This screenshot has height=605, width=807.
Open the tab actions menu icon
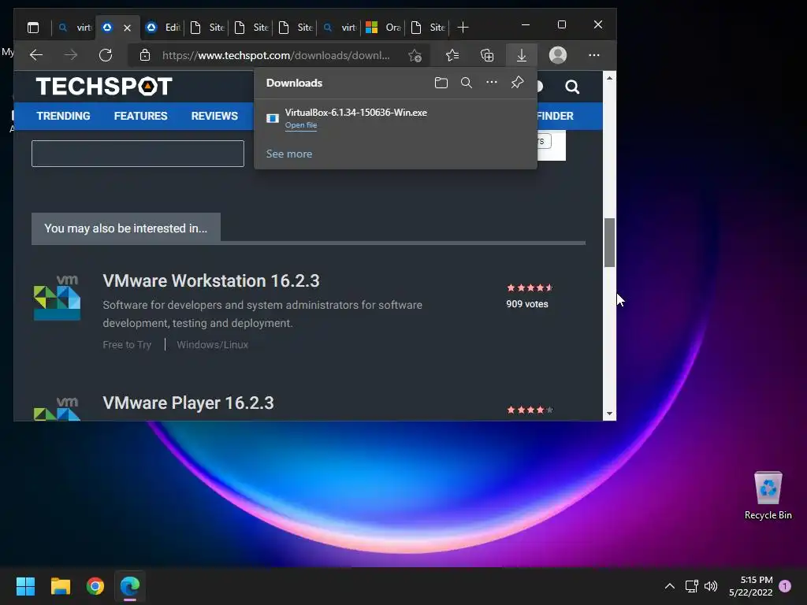[33, 28]
